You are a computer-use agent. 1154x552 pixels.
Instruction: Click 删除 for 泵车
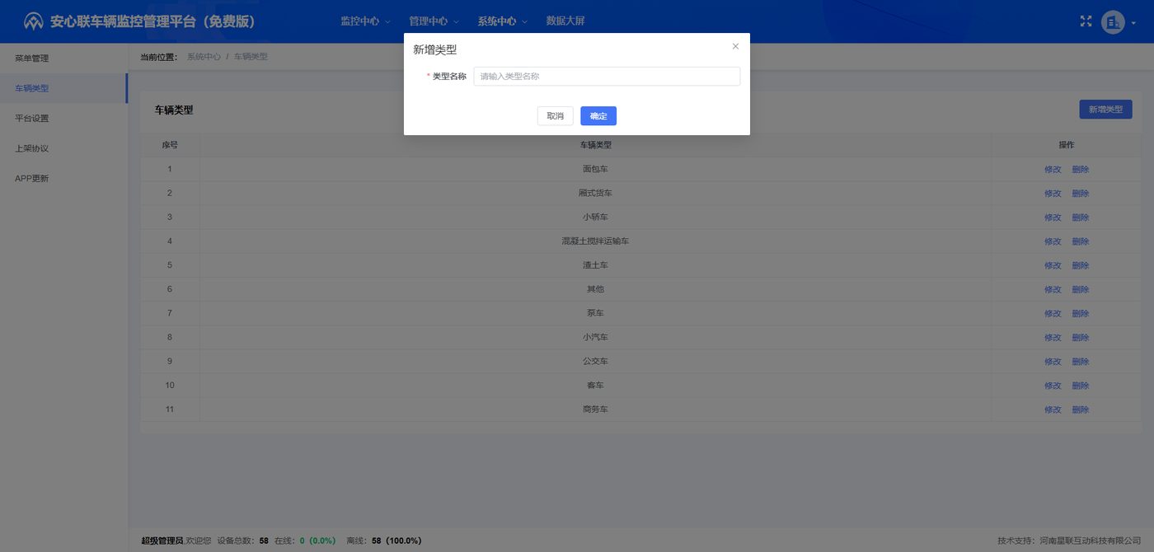[x=1081, y=313]
